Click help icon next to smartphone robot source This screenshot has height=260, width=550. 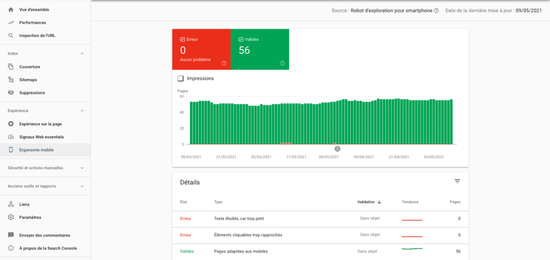pyautogui.click(x=436, y=11)
